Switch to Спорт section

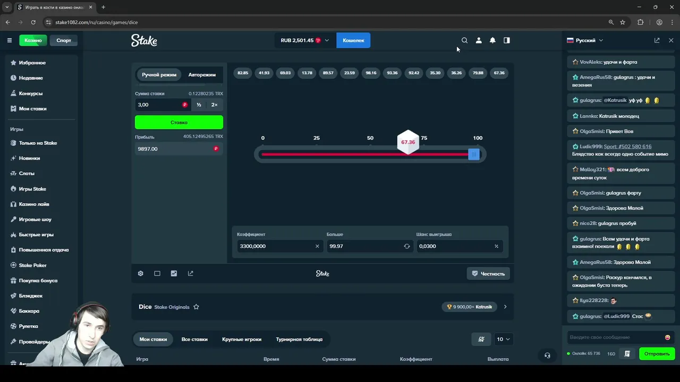(x=64, y=40)
